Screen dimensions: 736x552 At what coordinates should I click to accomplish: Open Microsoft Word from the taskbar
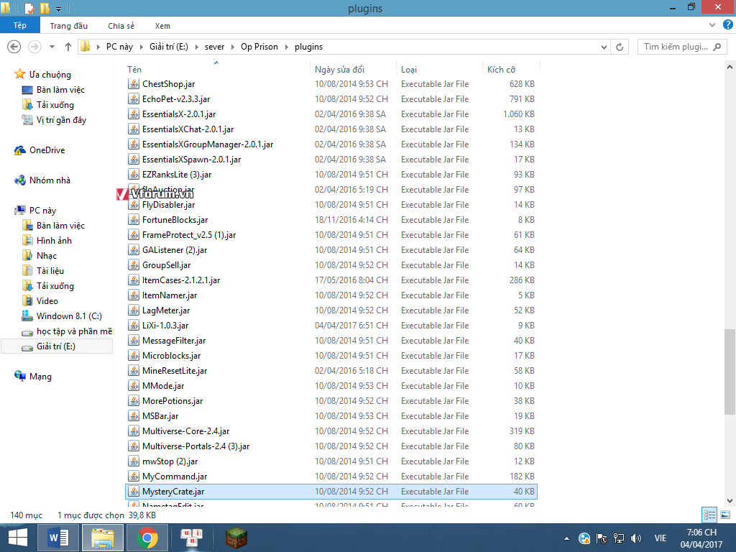(58, 538)
